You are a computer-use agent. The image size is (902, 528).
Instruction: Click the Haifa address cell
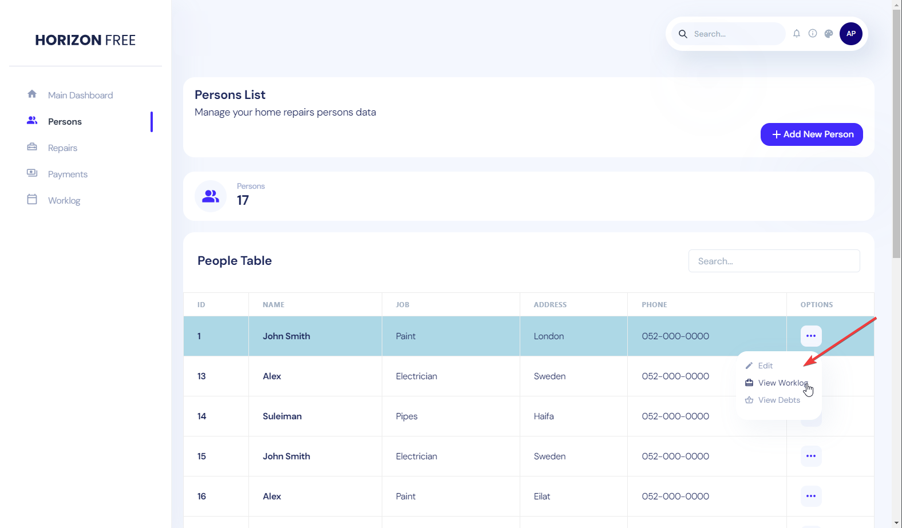coord(544,416)
